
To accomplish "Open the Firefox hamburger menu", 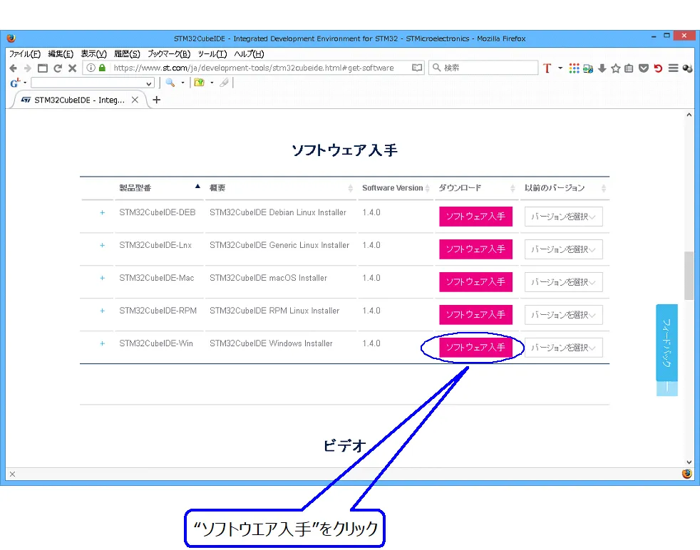I will [673, 68].
